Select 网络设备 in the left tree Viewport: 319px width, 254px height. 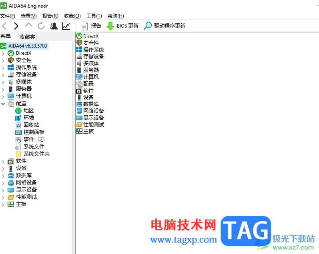click(26, 183)
